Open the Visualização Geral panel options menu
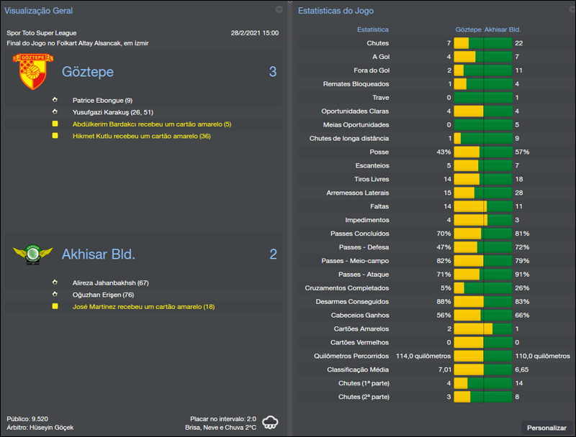Screen dimensions: 576x437 pos(279,10)
